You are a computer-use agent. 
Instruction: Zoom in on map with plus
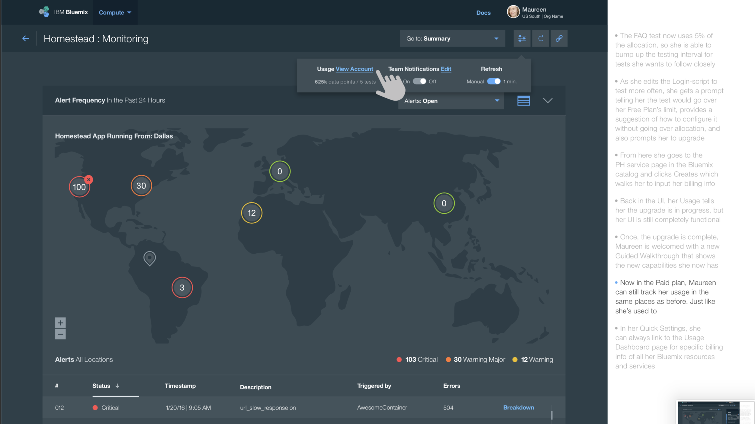point(60,323)
